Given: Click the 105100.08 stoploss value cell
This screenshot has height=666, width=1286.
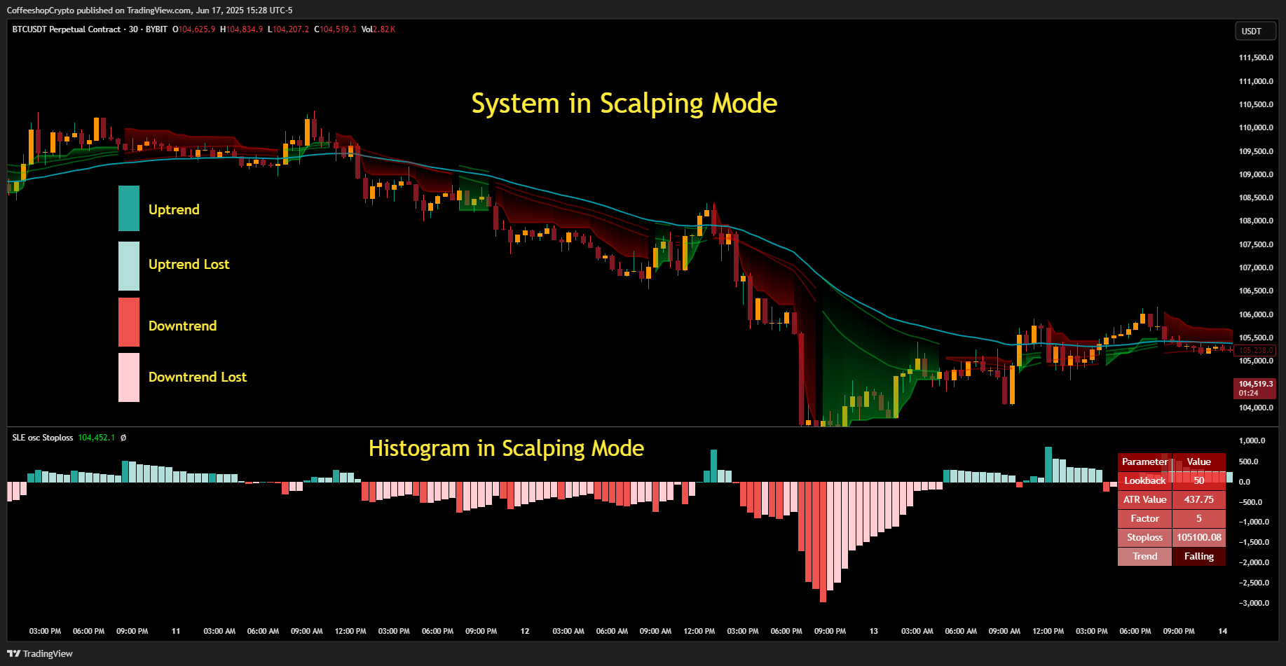Looking at the screenshot, I should tap(1199, 537).
